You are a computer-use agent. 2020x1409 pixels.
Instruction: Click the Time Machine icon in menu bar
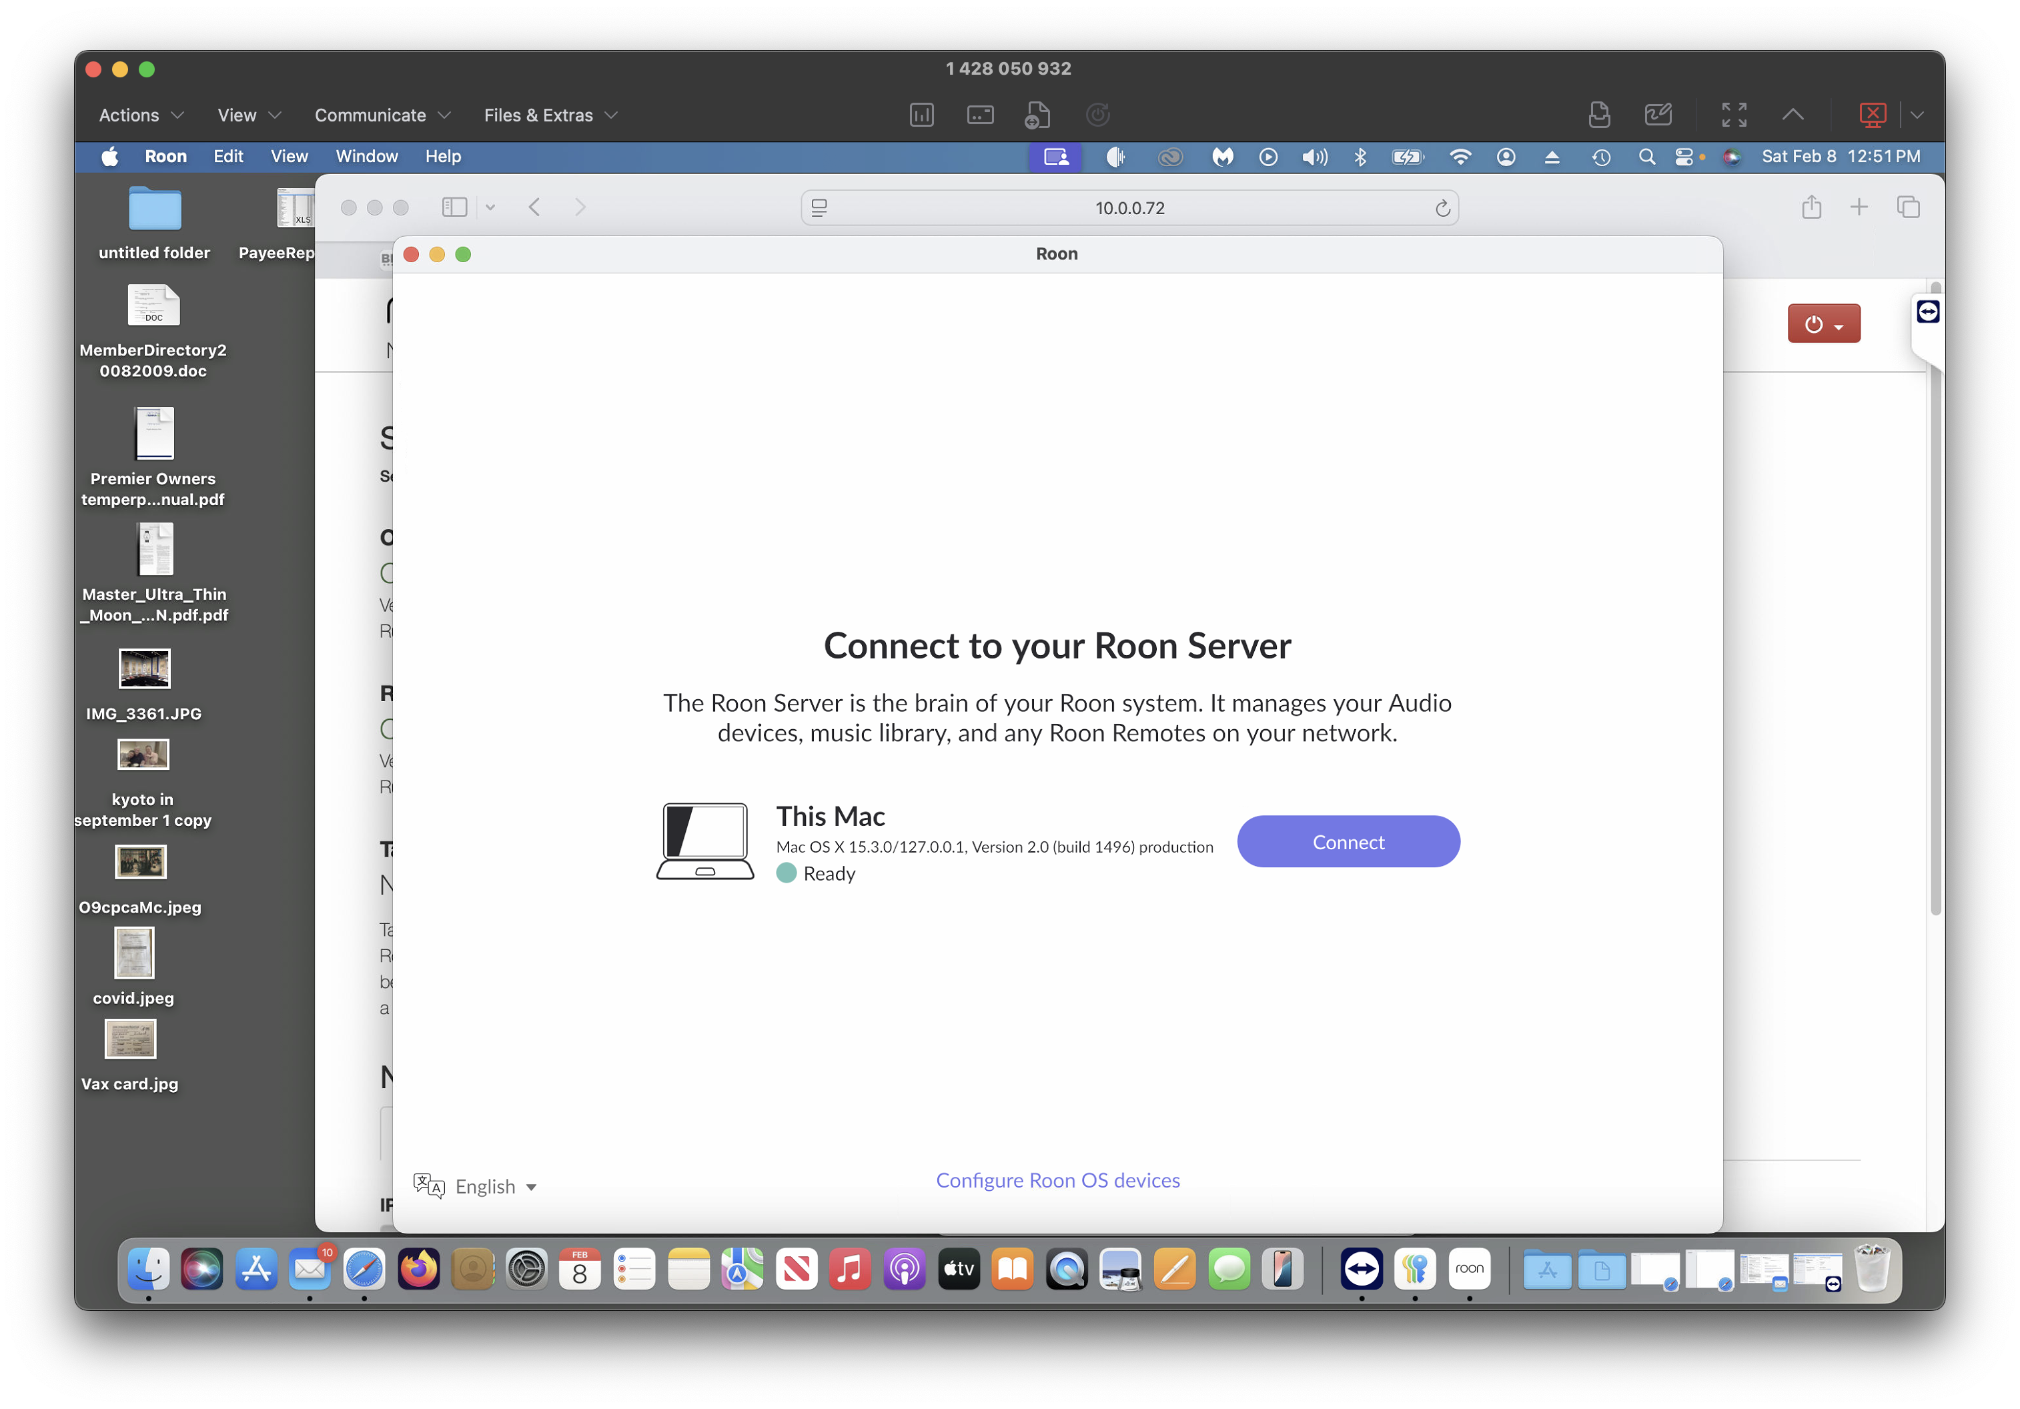(1600, 157)
